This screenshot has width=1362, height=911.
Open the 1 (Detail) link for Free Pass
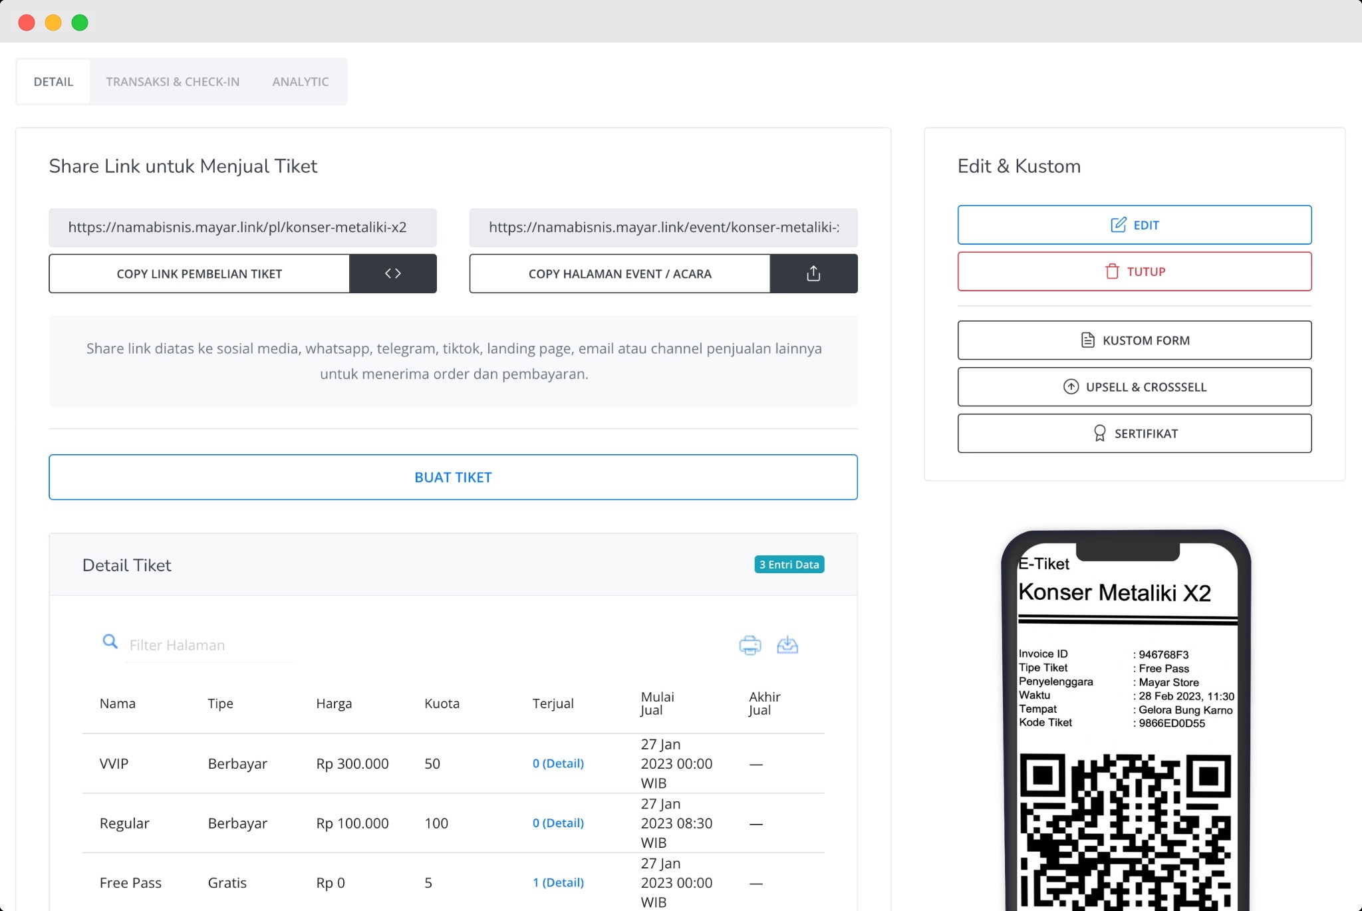coord(558,882)
